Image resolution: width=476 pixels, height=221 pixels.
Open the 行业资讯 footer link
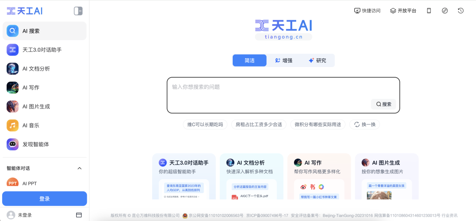(449, 216)
